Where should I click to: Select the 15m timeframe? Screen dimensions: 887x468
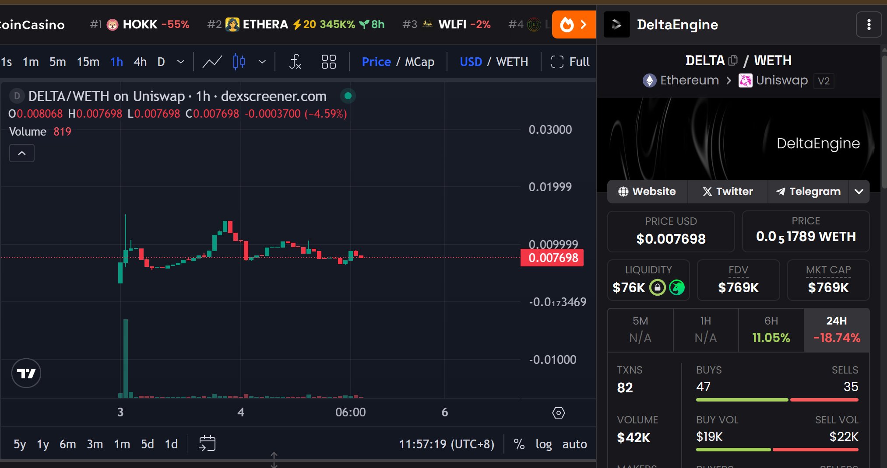88,62
